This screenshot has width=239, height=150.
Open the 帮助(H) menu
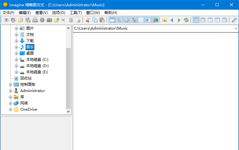click(111, 12)
